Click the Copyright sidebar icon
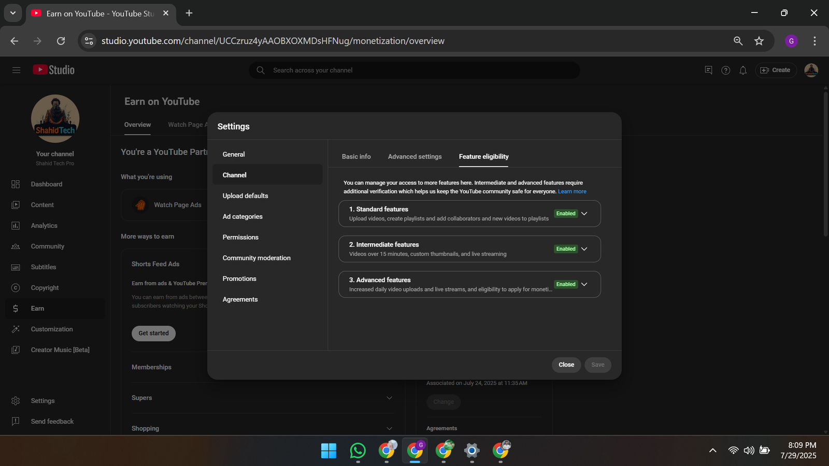Viewport: 829px width, 466px height. click(x=16, y=288)
